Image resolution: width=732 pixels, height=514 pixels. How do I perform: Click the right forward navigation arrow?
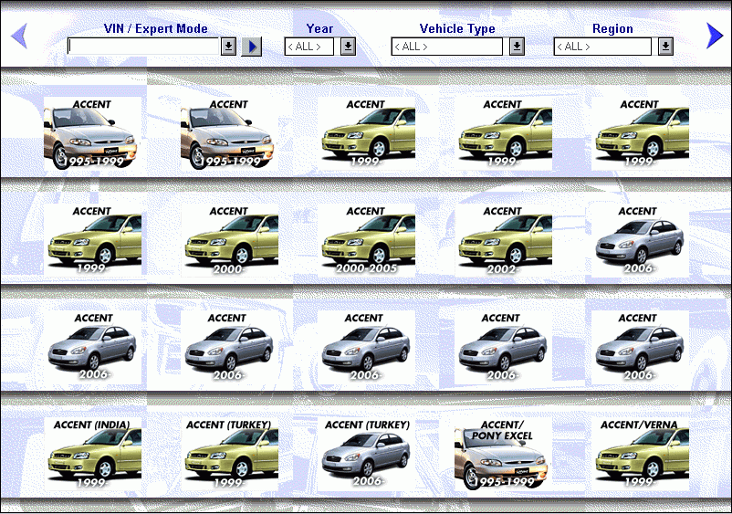coord(715,36)
